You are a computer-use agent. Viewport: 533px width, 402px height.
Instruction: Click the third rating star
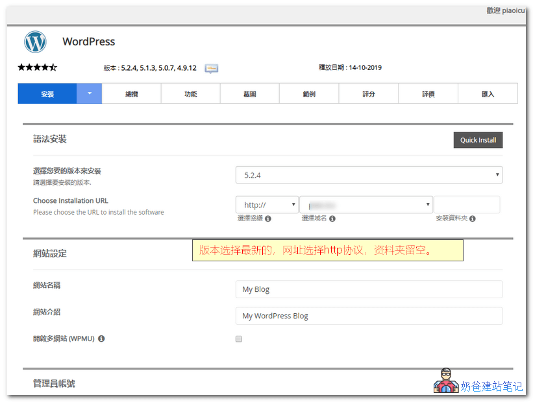[37, 67]
